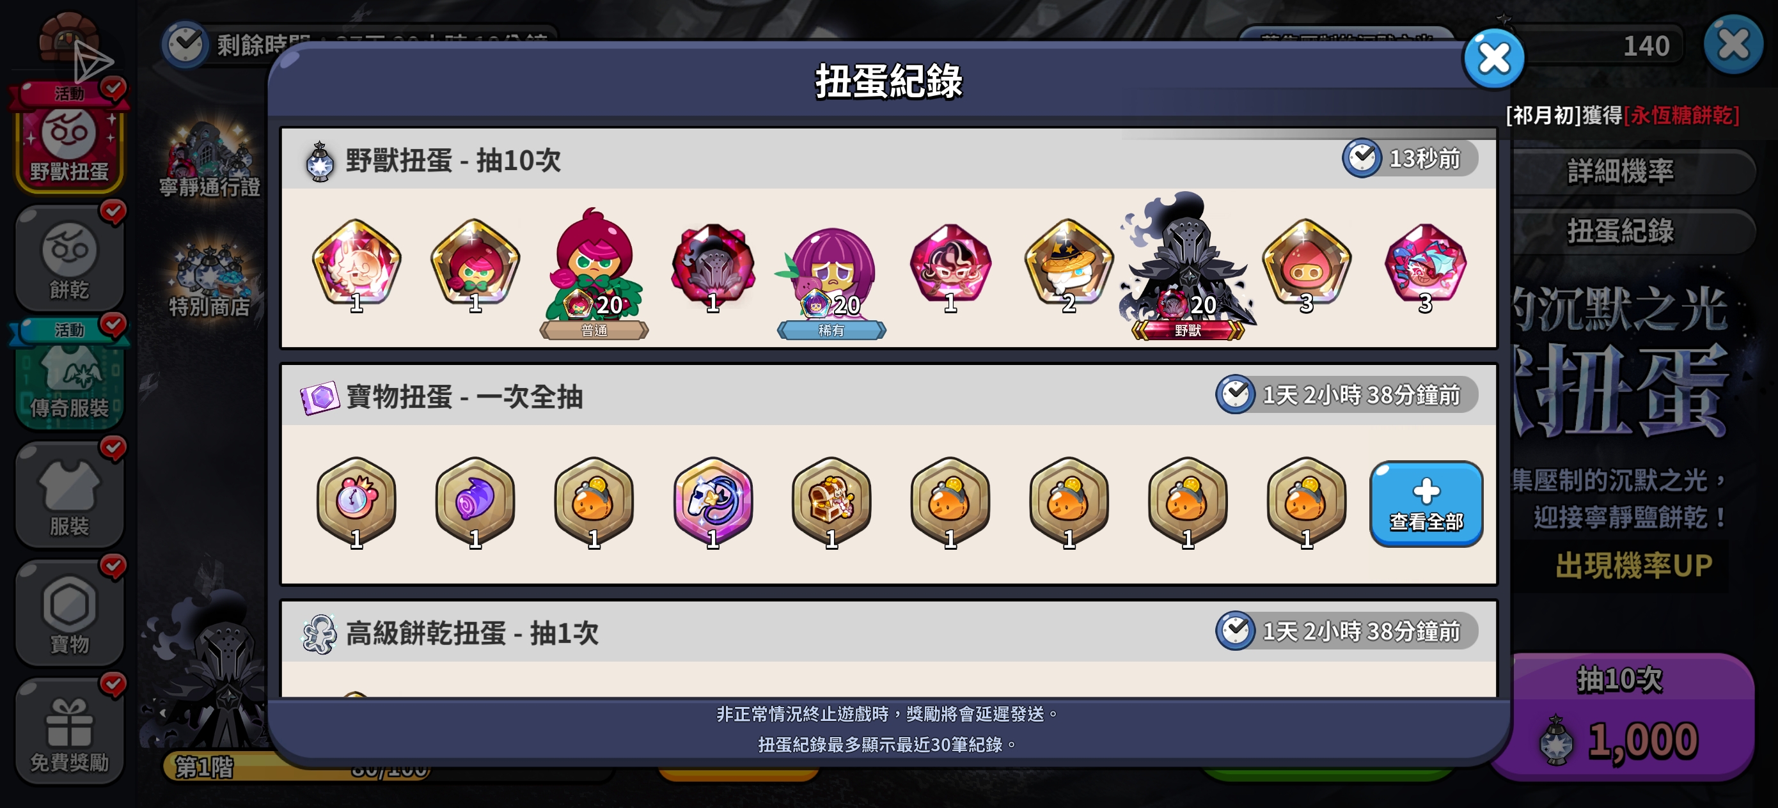This screenshot has height=808, width=1778.
Task: Open the 傳奇服裝 sidebar icon
Action: 69,376
